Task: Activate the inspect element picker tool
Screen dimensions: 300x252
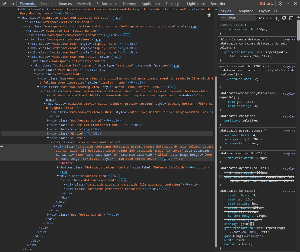Action: pos(4,4)
